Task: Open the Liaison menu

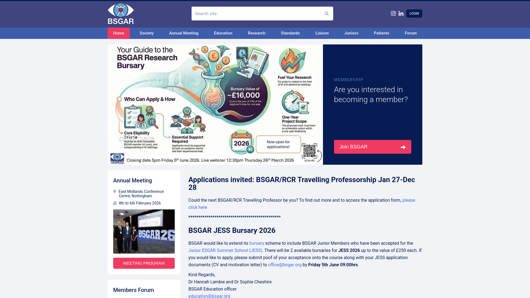Action: [322, 33]
